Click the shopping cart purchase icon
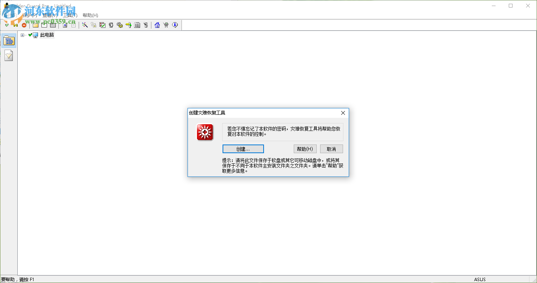The height and width of the screenshot is (283, 537). 166,25
